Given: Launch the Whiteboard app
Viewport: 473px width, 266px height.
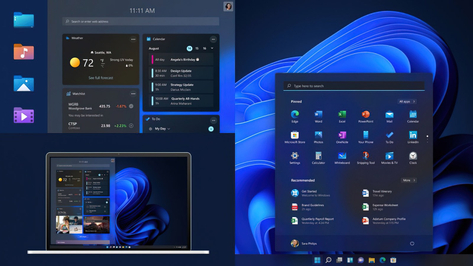Looking at the screenshot, I should point(342,156).
